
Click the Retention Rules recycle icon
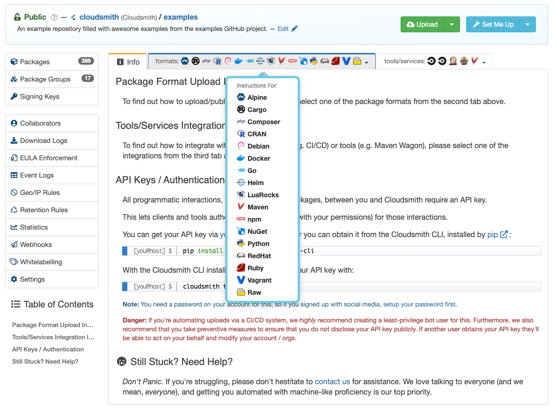point(14,210)
